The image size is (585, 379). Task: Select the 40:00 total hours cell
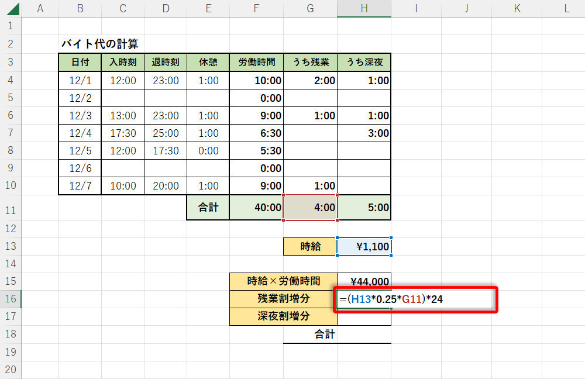pos(256,208)
